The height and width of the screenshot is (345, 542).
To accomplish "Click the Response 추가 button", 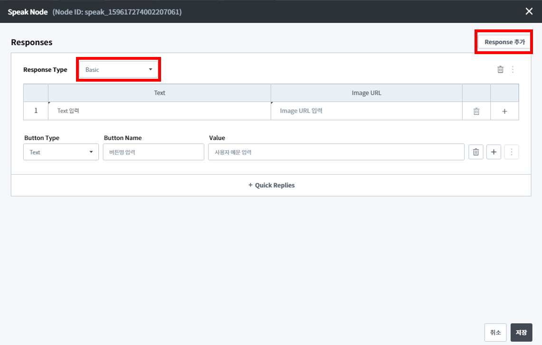I will [504, 42].
